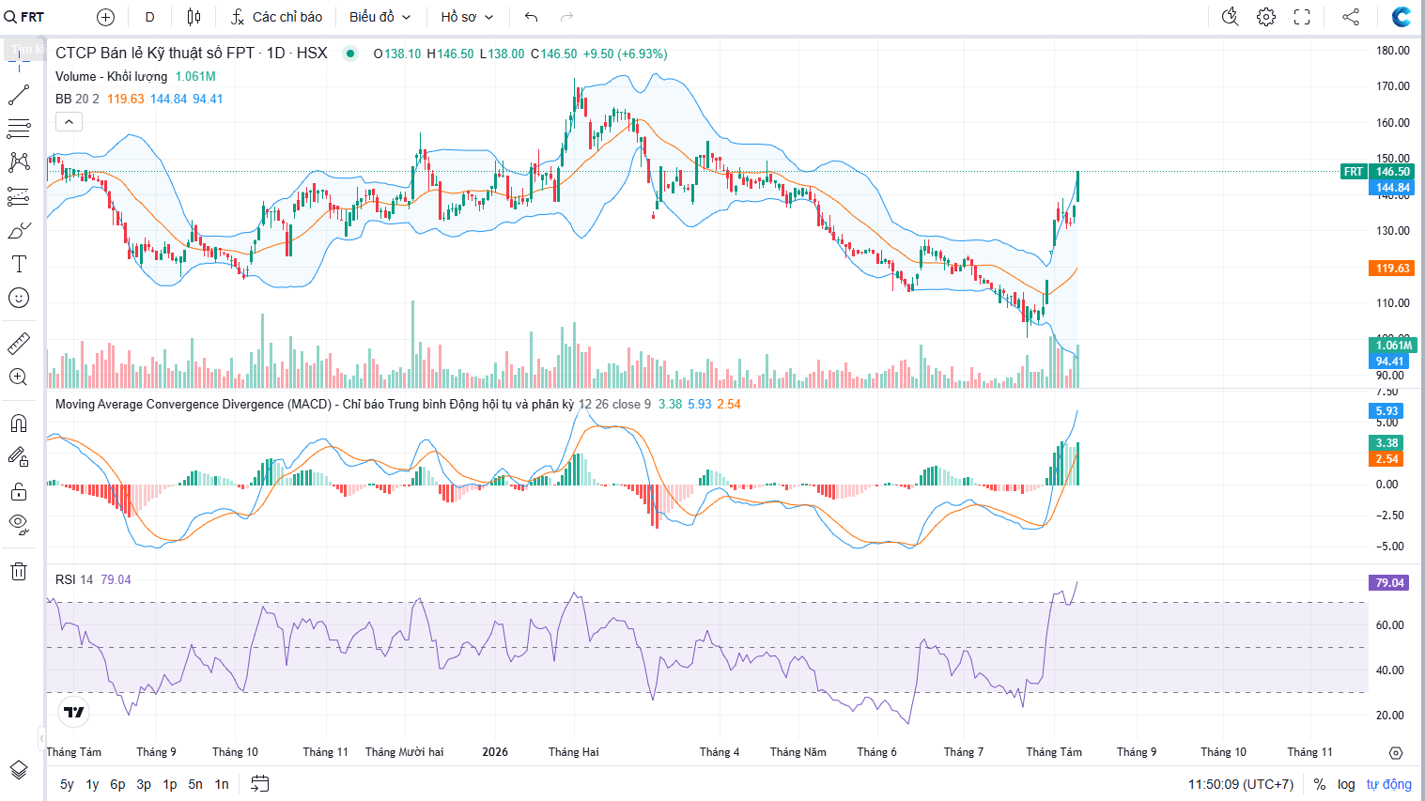Open the Fibonacci retracement tools
Image resolution: width=1425 pixels, height=801 pixels.
tap(19, 129)
